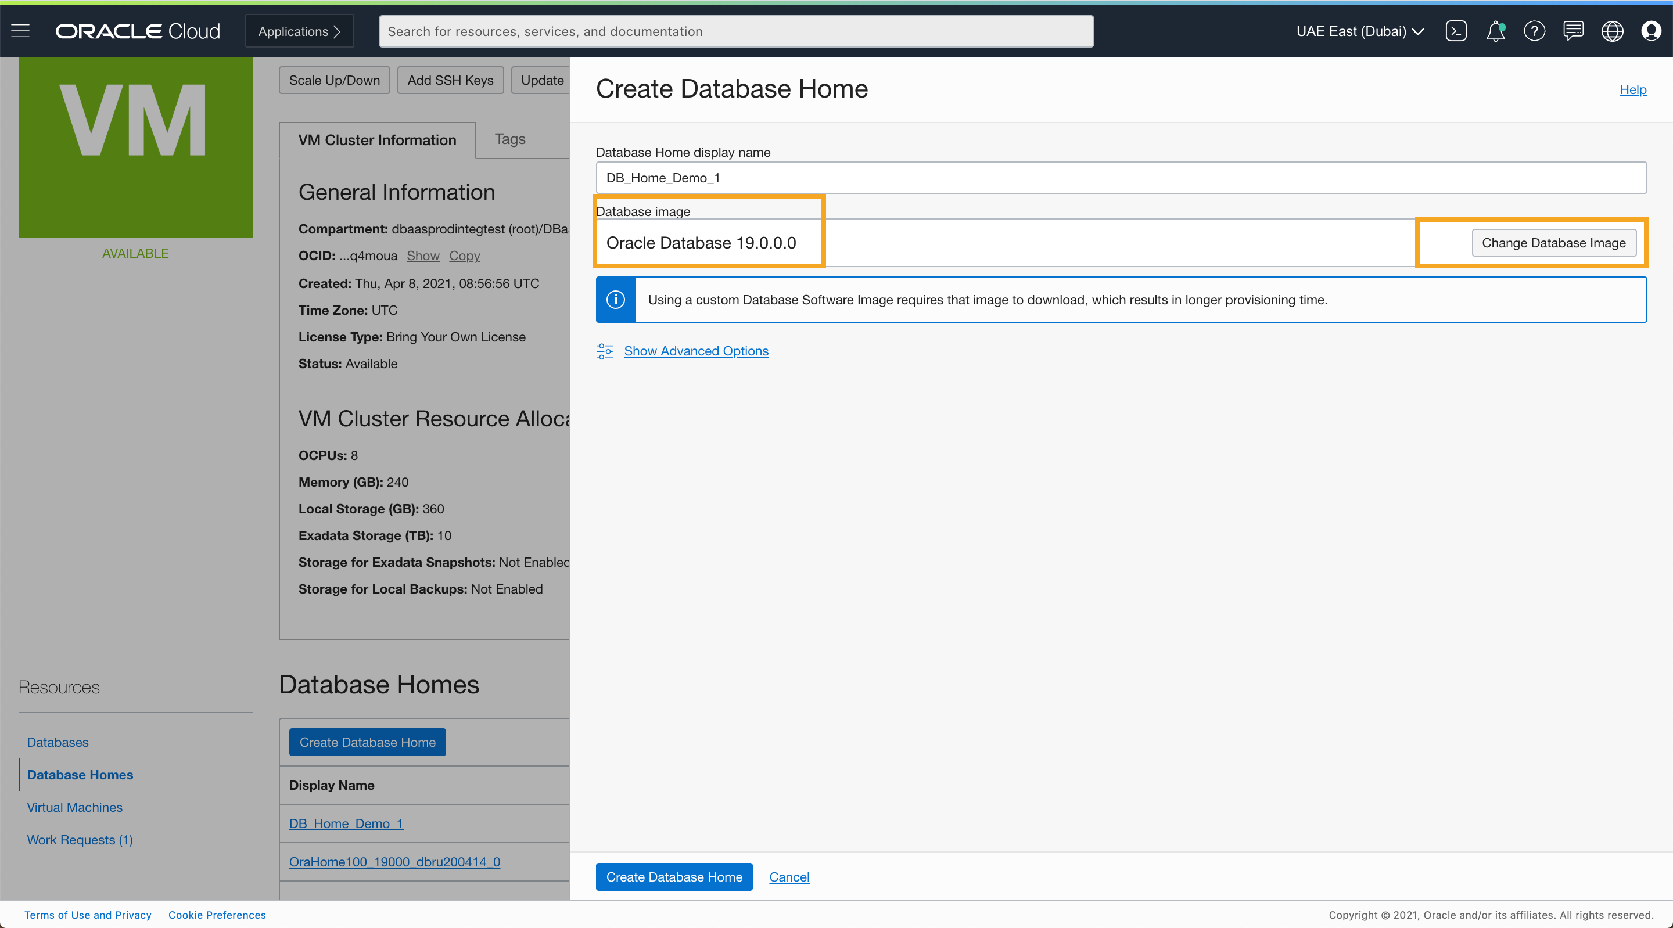1673x928 pixels.
Task: Open the Help link in panel header
Action: point(1633,89)
